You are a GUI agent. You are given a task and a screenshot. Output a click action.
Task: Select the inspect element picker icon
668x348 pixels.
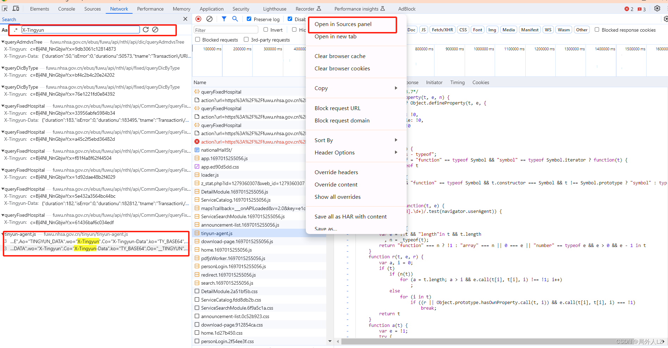coord(5,8)
